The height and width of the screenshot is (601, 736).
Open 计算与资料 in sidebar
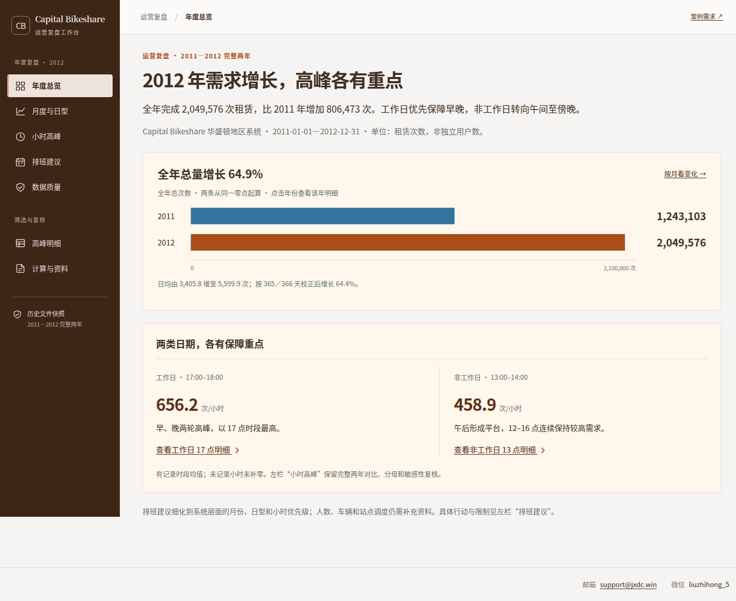point(60,269)
